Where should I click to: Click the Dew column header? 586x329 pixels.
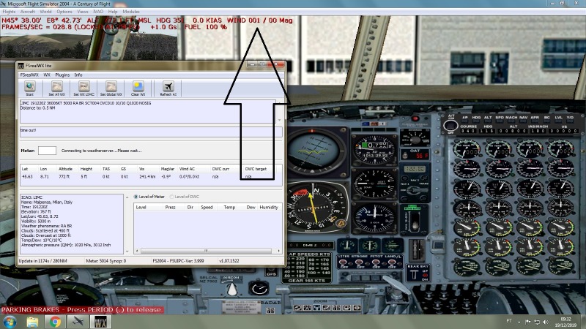click(251, 208)
